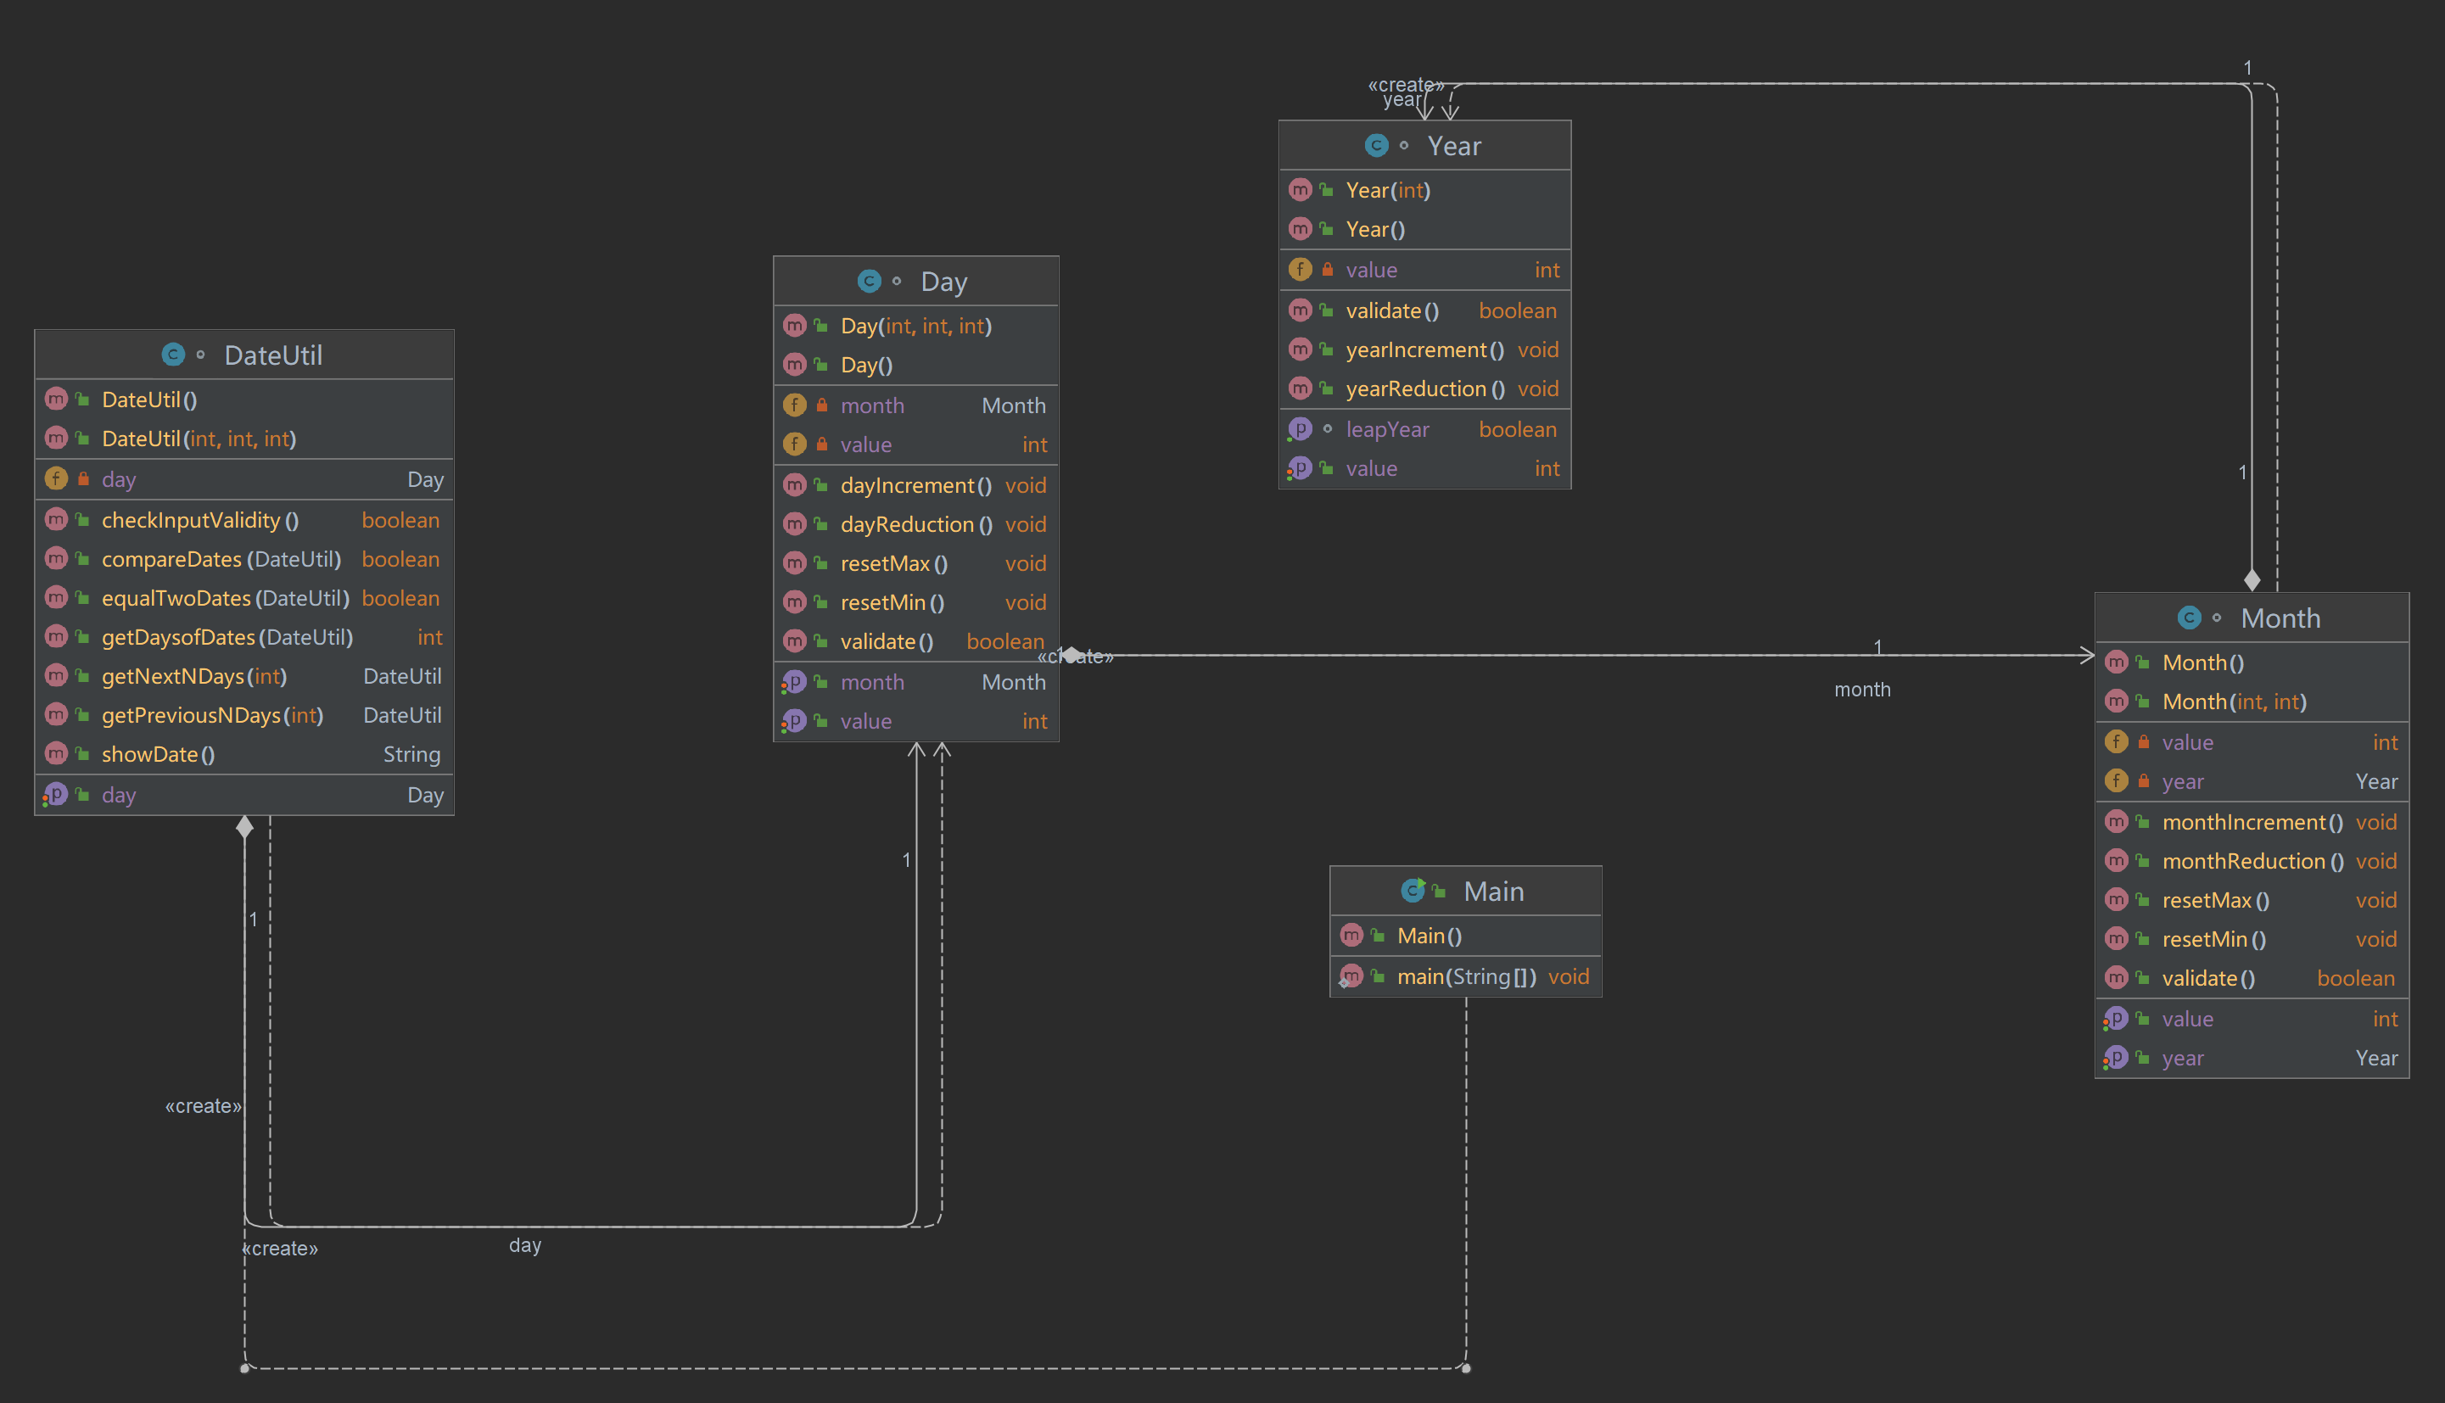Click the 'day' label on bottom connector
Screen dimensions: 2445x1403
(x=524, y=1245)
